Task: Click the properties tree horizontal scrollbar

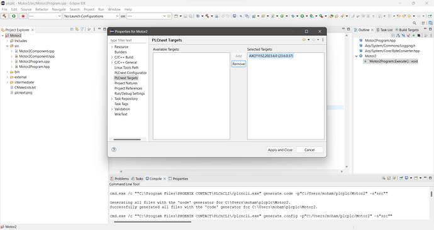Action: [x=127, y=140]
